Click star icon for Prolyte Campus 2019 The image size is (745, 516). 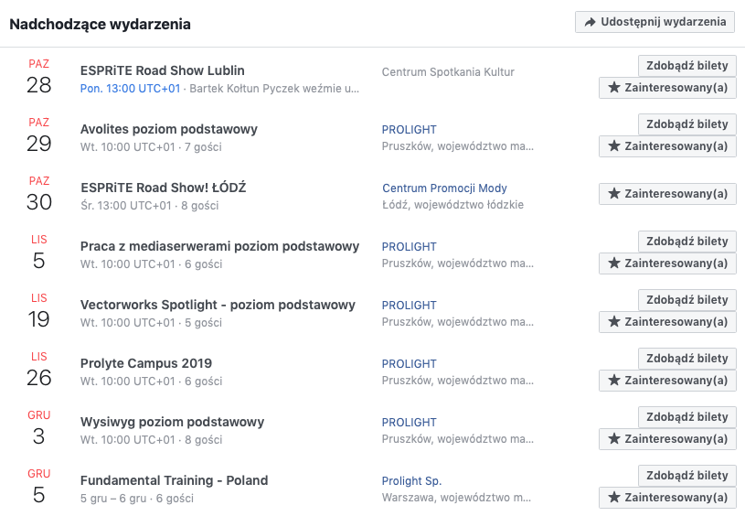point(614,380)
